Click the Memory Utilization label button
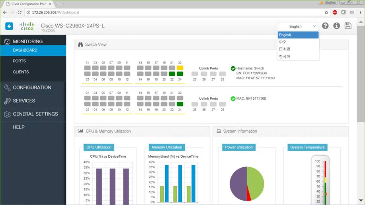The image size is (365, 205). [167, 147]
